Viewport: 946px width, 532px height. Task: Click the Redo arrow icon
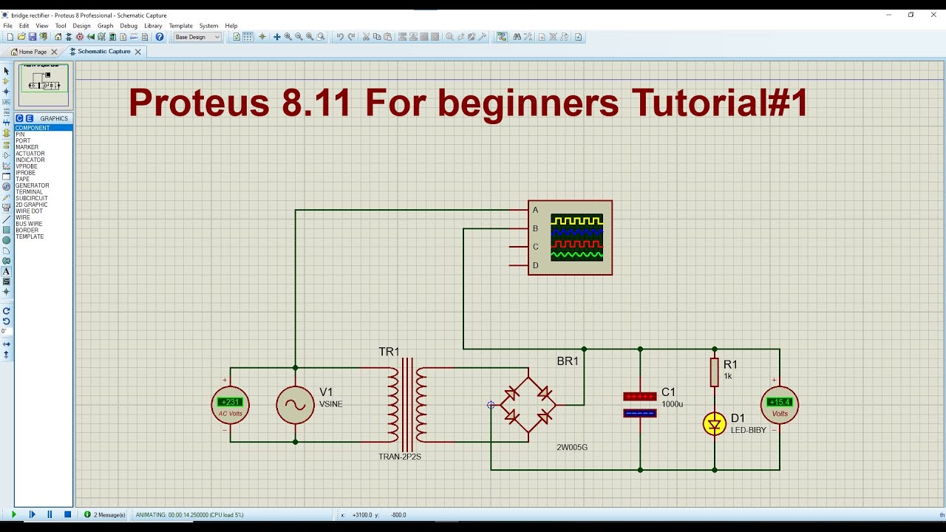click(x=352, y=37)
